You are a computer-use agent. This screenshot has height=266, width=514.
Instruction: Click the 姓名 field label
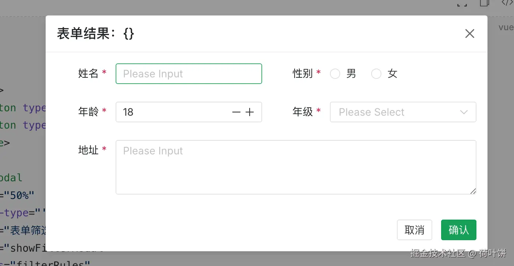[88, 74]
